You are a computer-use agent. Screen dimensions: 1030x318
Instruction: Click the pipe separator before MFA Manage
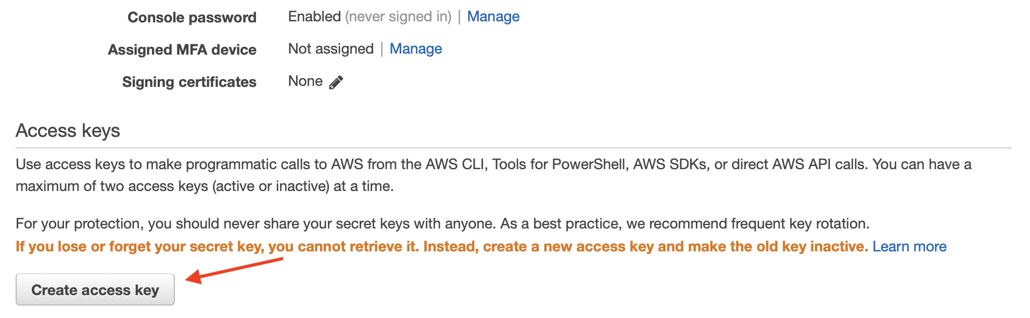382,49
